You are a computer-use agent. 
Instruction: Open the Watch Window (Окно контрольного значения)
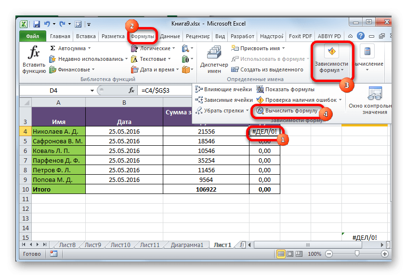pyautogui.click(x=370, y=101)
